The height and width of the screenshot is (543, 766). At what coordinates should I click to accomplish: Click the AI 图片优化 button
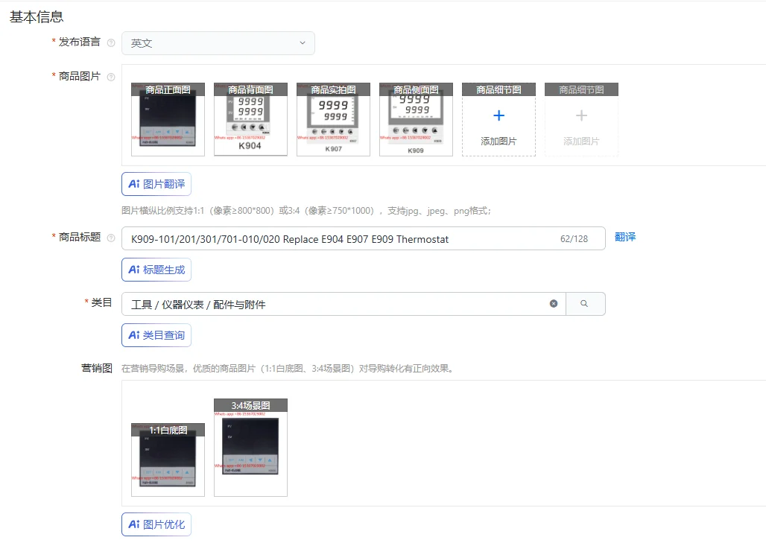pos(156,524)
